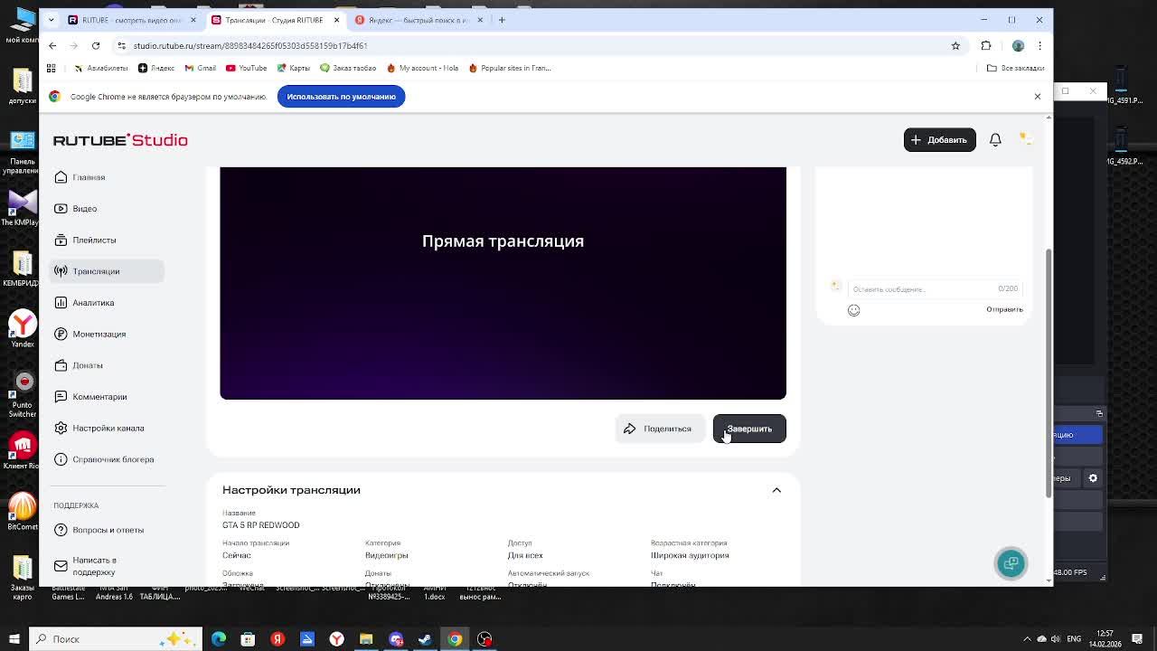The width and height of the screenshot is (1157, 651).
Task: Open the YouTube bookmark
Action: tap(246, 68)
